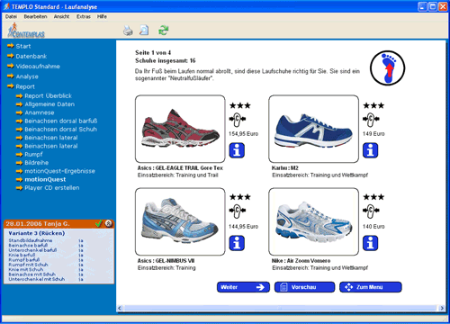Viewport: 450px width, 324px height.
Task: Click the Weiter button
Action: [243, 287]
